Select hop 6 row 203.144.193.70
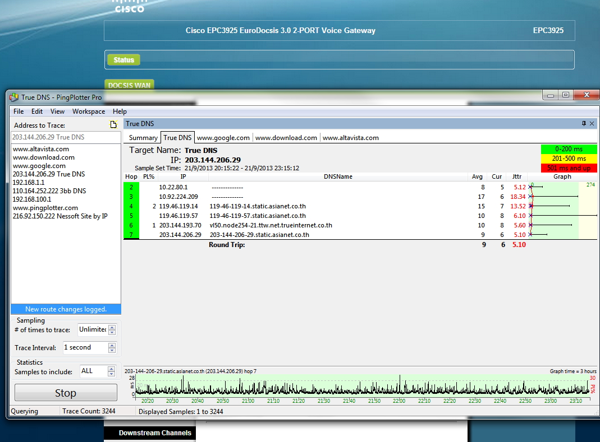 [x=360, y=225]
